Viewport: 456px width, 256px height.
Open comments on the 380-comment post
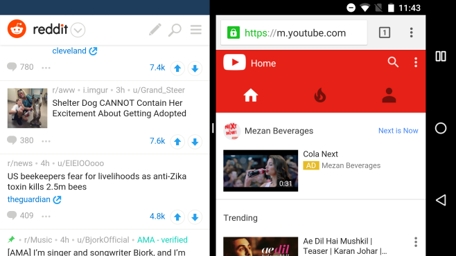coord(20,140)
